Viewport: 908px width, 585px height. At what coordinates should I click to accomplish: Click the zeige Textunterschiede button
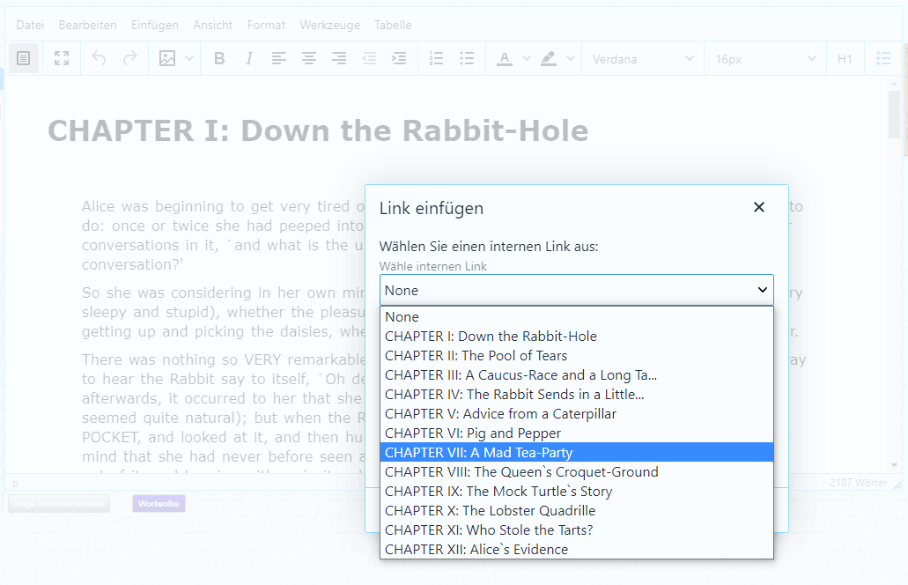(x=58, y=502)
